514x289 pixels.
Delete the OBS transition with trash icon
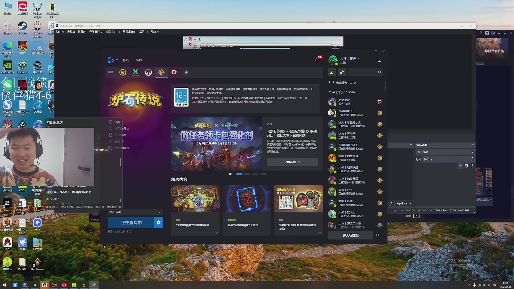tap(466, 166)
